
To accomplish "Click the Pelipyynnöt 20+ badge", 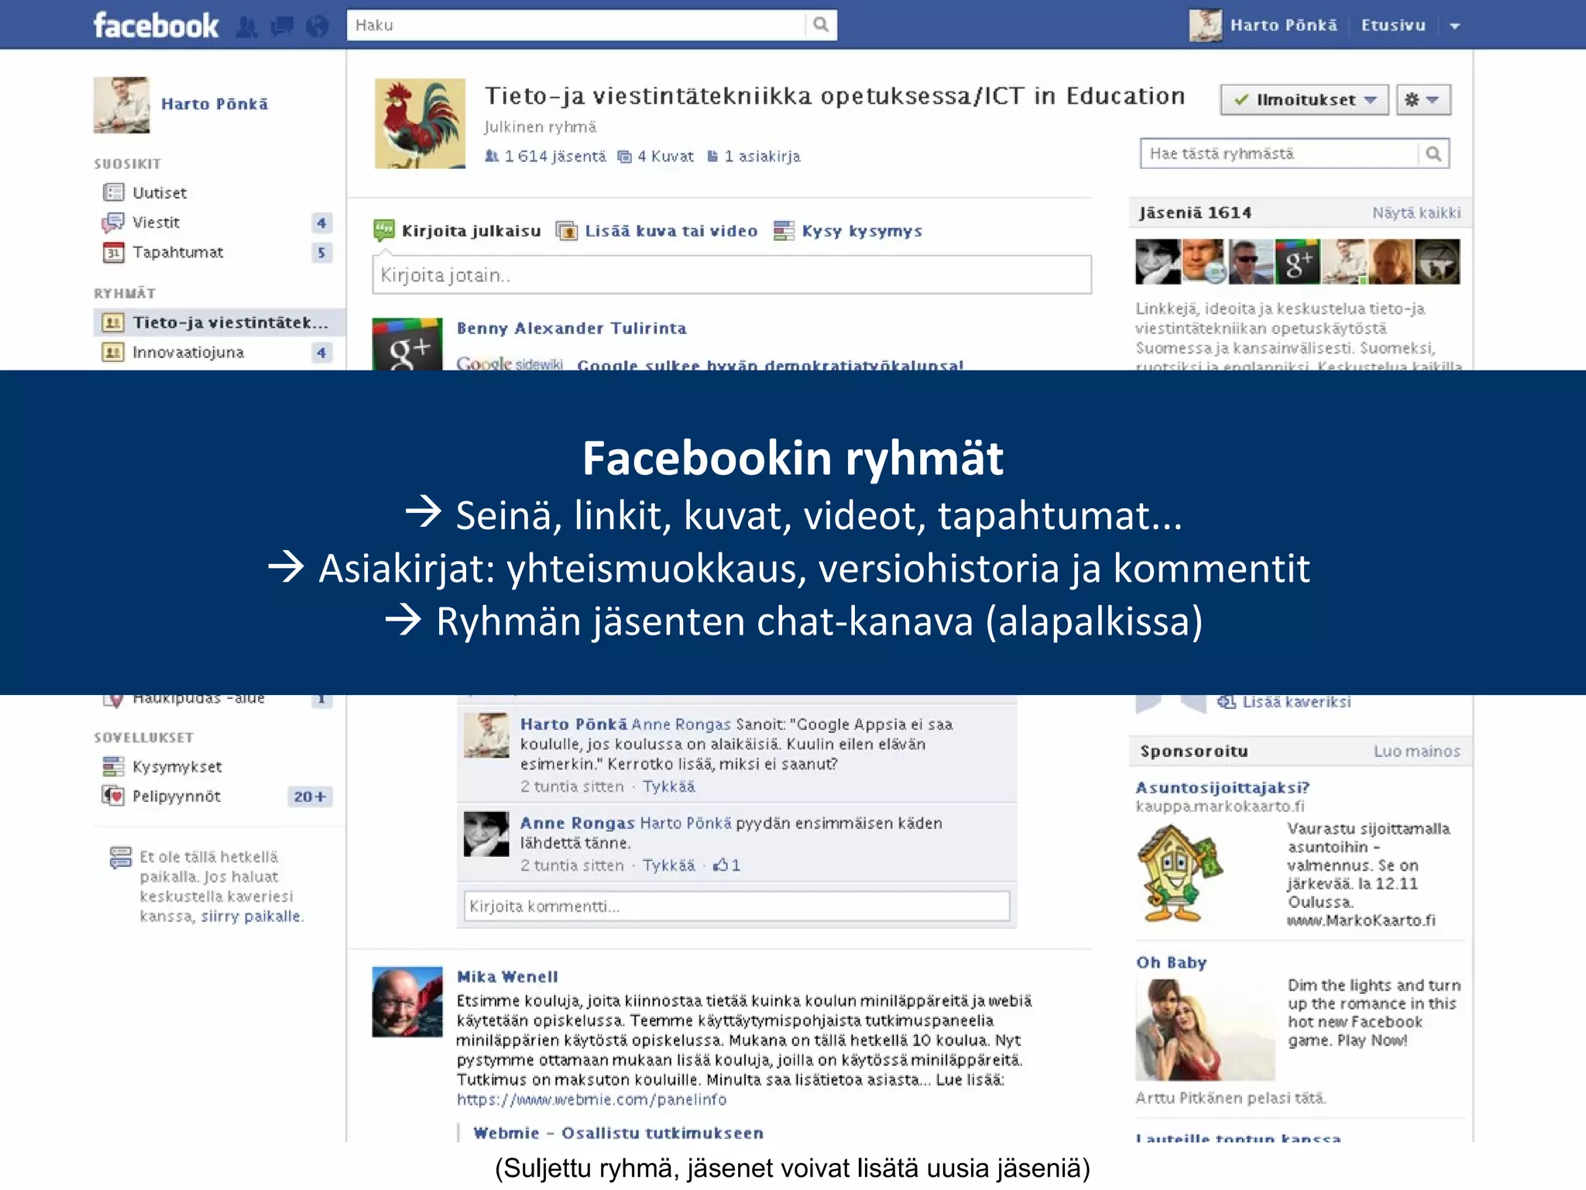I will pyautogui.click(x=310, y=796).
